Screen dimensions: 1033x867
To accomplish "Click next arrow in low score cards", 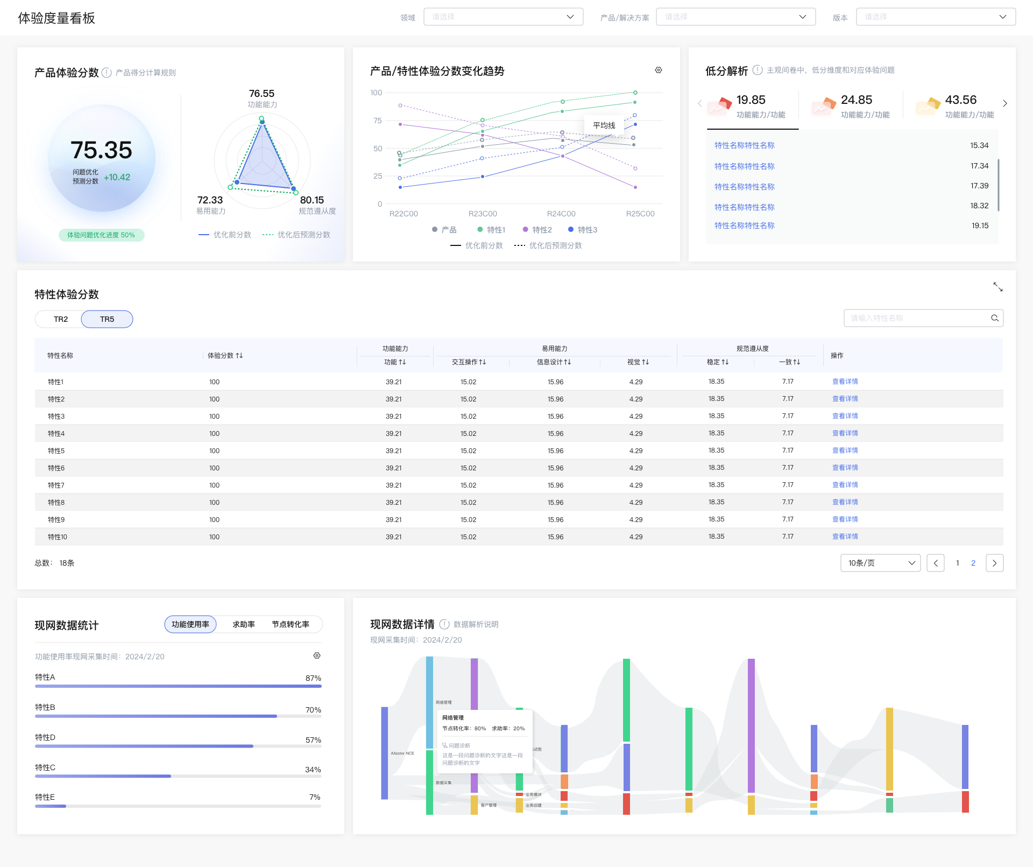I will coord(1004,103).
